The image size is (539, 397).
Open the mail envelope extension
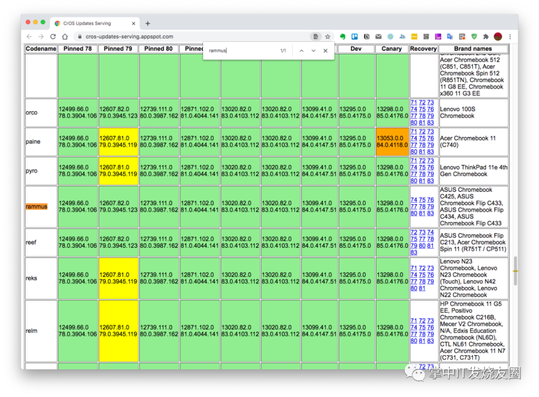(378, 36)
